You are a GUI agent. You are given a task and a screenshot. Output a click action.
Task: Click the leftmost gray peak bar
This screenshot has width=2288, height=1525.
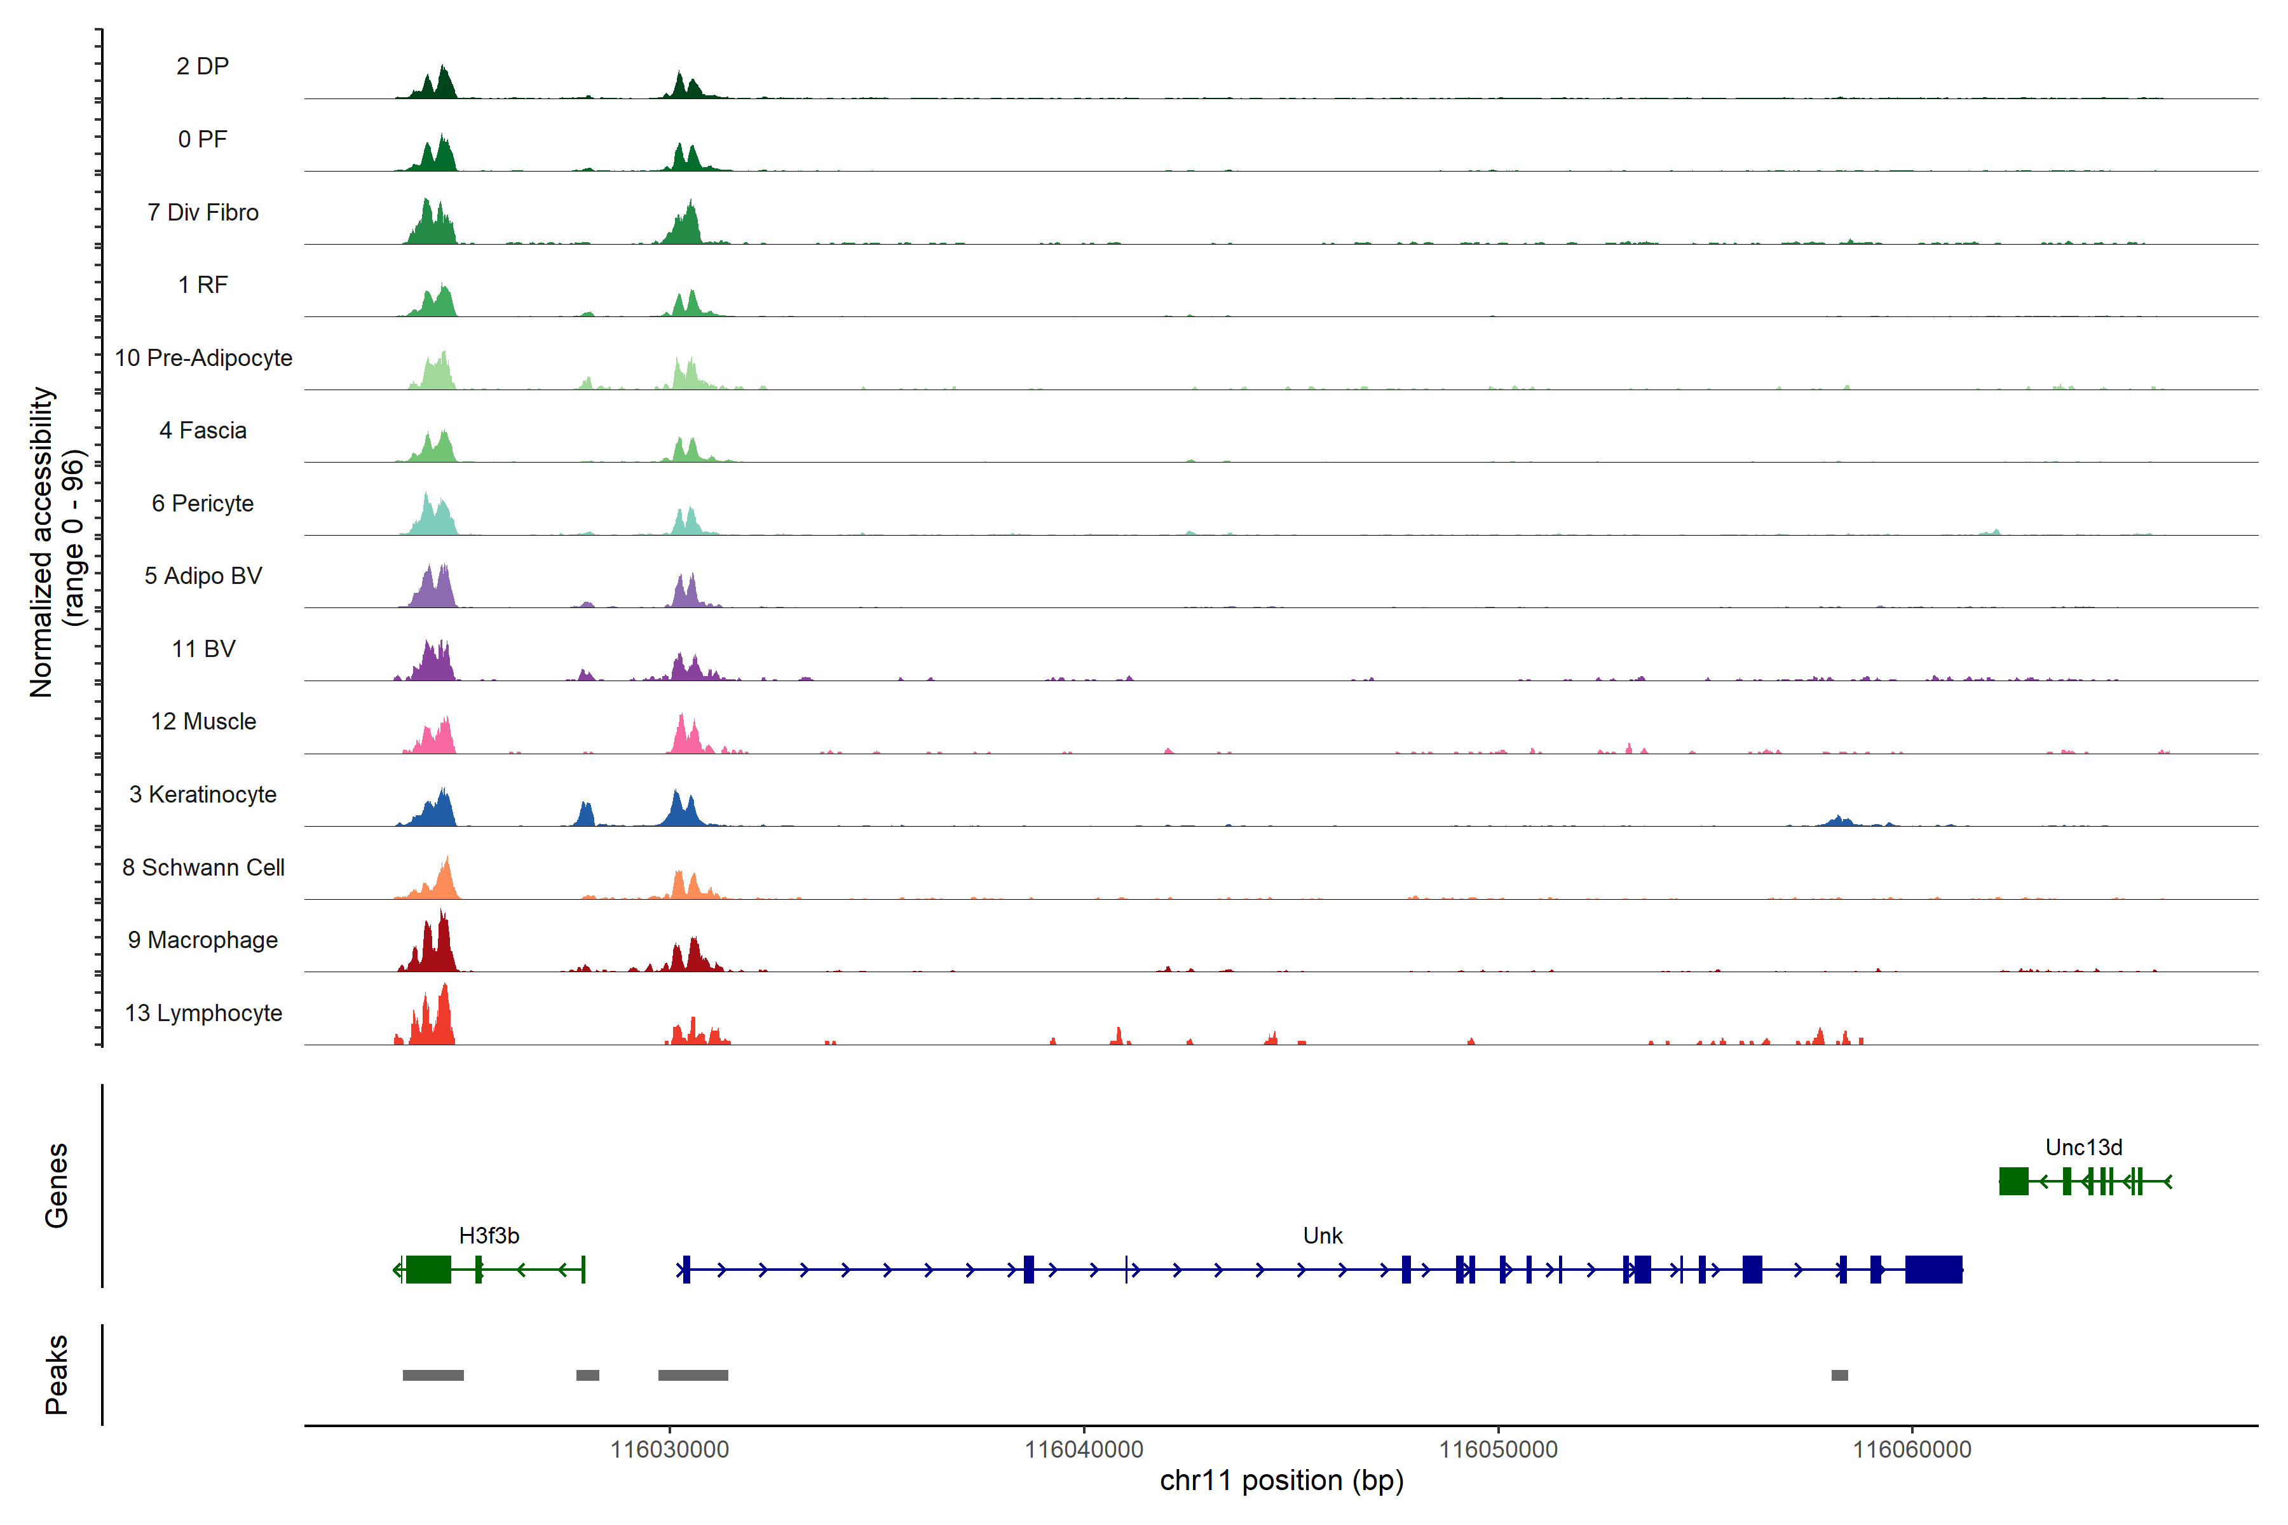click(433, 1375)
